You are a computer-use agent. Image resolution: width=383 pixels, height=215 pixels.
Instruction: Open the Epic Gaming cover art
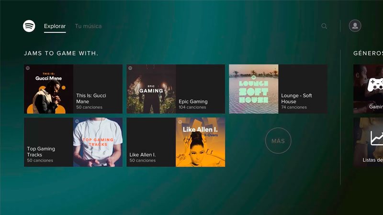click(x=151, y=89)
